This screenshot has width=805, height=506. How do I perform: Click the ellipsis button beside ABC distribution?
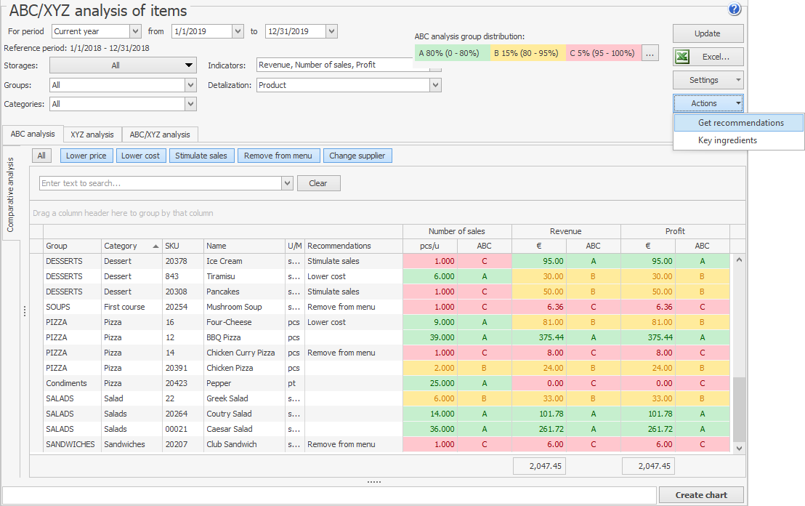tap(650, 53)
